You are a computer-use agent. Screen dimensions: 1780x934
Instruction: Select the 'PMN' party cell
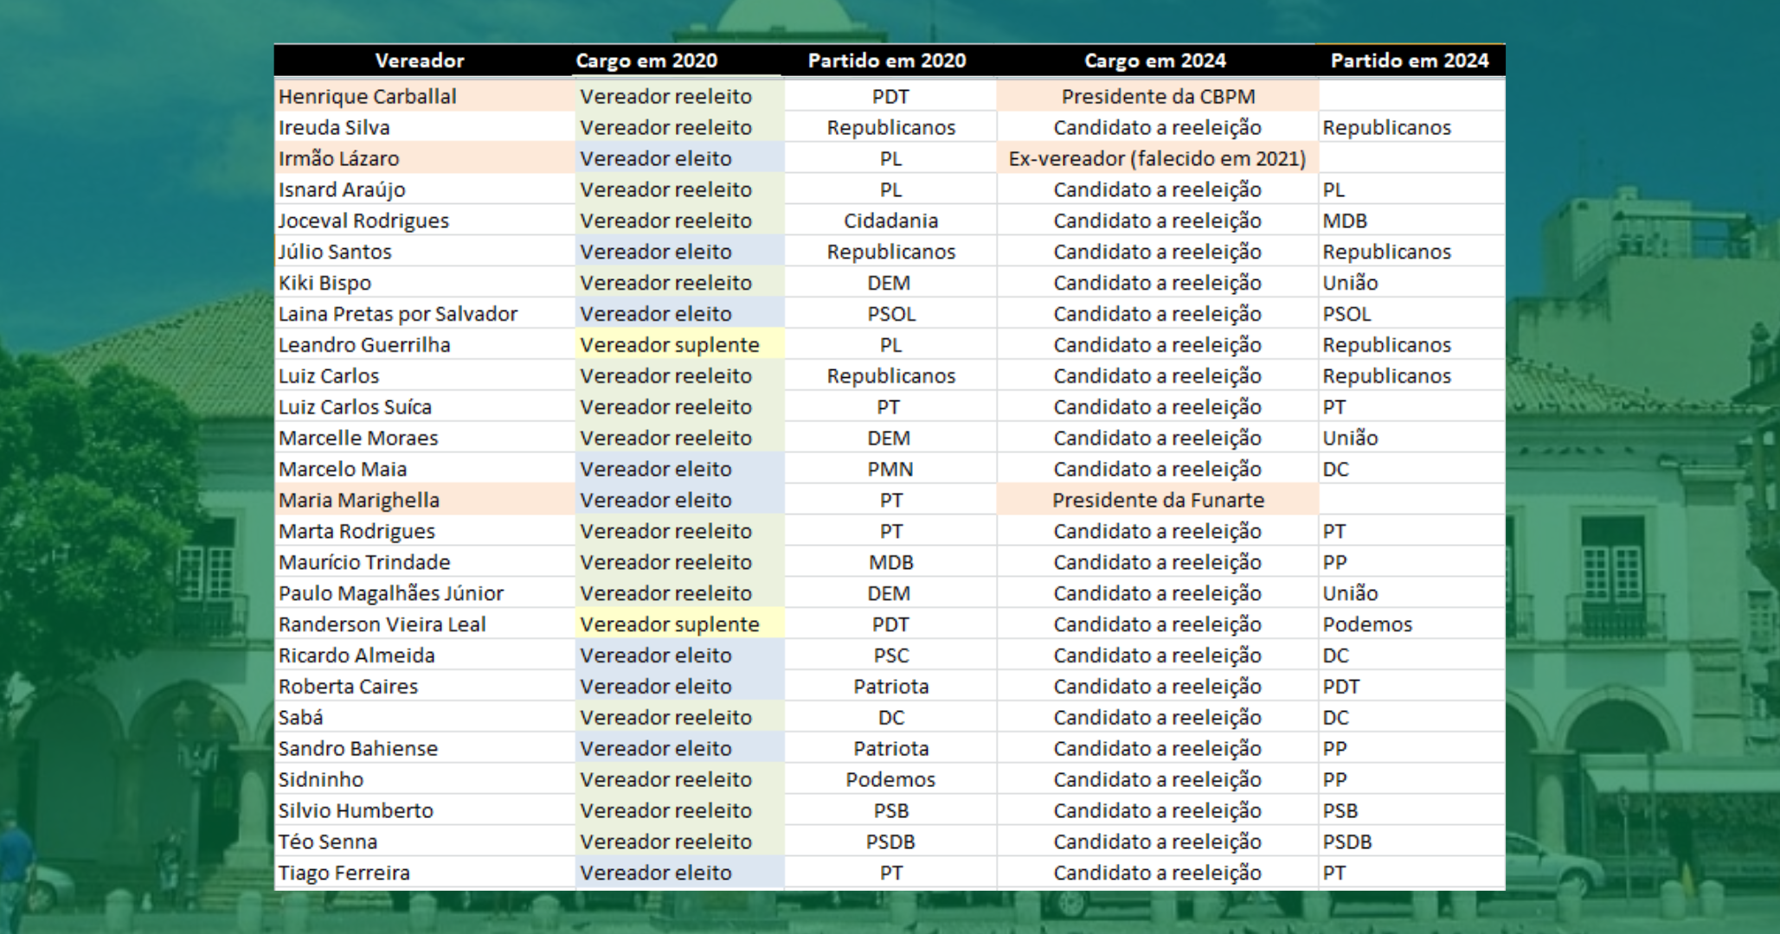point(890,470)
